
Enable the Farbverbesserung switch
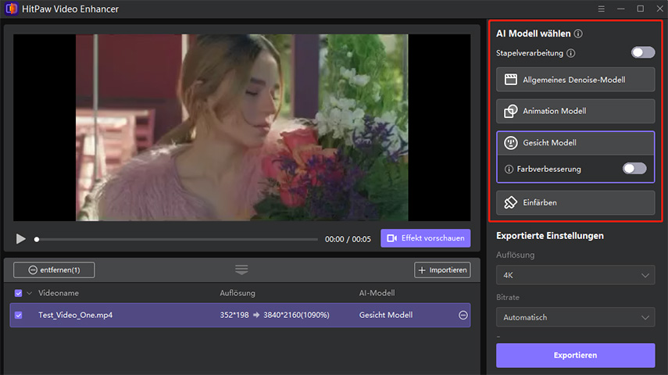[x=634, y=168]
